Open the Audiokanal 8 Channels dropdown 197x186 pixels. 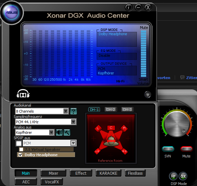coord(42,111)
